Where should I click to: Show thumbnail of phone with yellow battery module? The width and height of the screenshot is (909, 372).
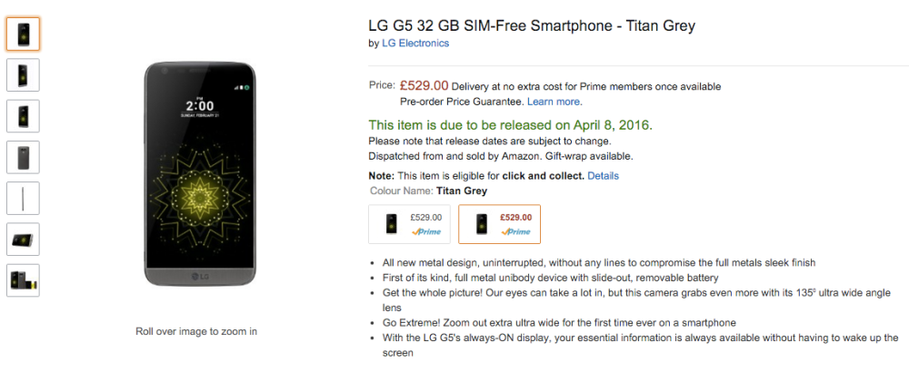click(x=23, y=280)
